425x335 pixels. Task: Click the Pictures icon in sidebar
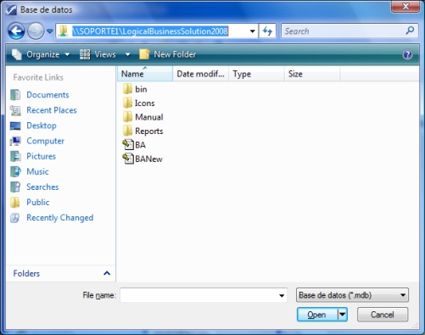click(x=15, y=156)
